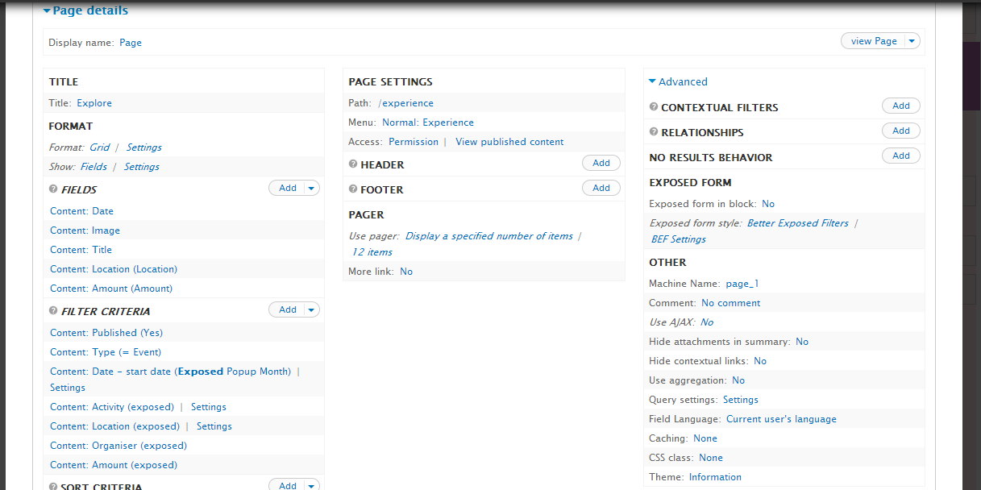Edit the display name Page link
Image resolution: width=981 pixels, height=490 pixels.
click(x=131, y=43)
